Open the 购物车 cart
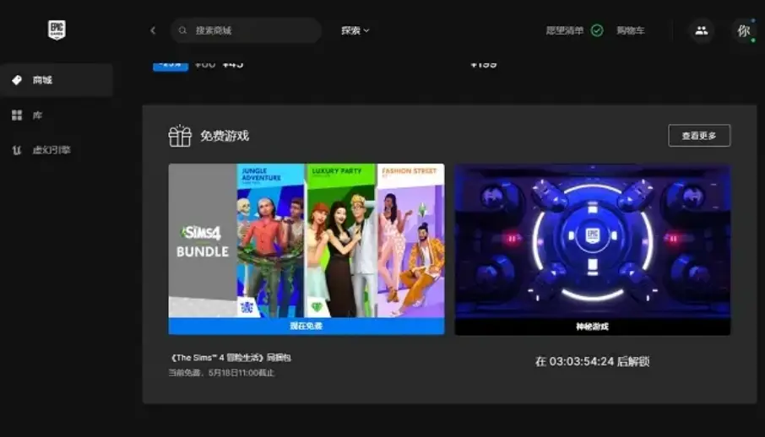 (631, 30)
